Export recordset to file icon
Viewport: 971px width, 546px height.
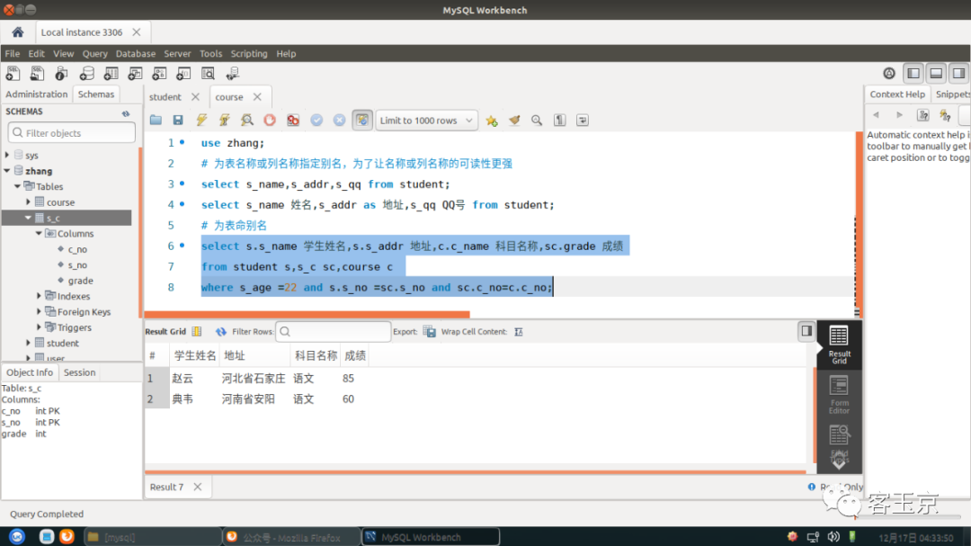(429, 332)
